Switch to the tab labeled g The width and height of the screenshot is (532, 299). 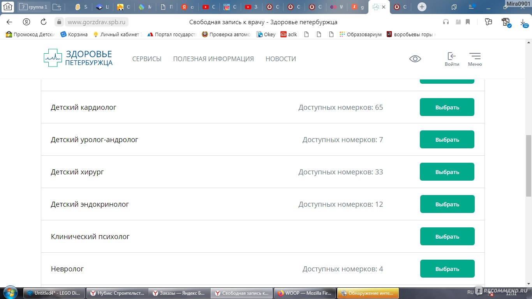click(358, 7)
